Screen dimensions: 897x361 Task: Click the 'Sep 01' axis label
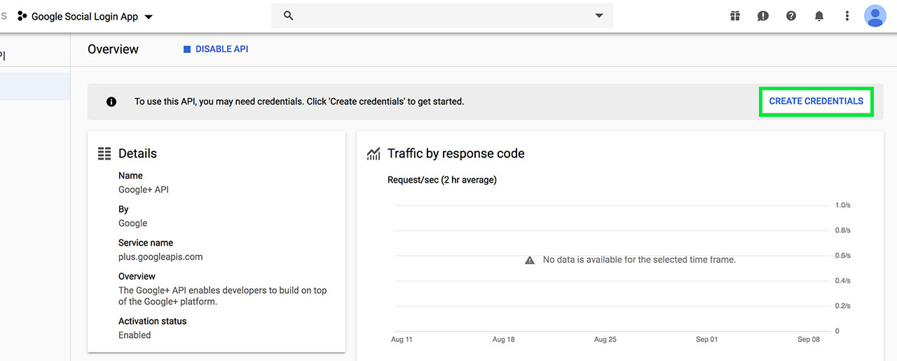click(706, 339)
